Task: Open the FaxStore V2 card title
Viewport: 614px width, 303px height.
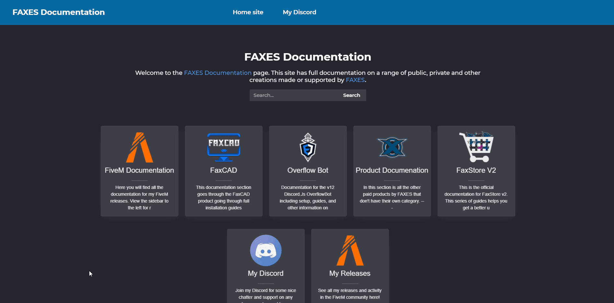Action: [x=476, y=170]
